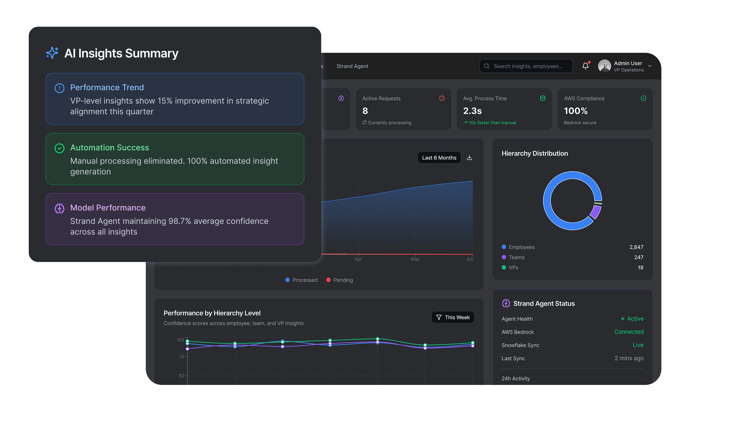Click the Performance Trend alert icon
The image size is (749, 421).
pyautogui.click(x=60, y=88)
